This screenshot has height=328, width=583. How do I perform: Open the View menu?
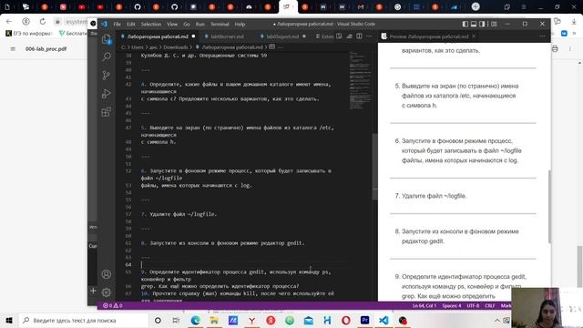click(172, 24)
